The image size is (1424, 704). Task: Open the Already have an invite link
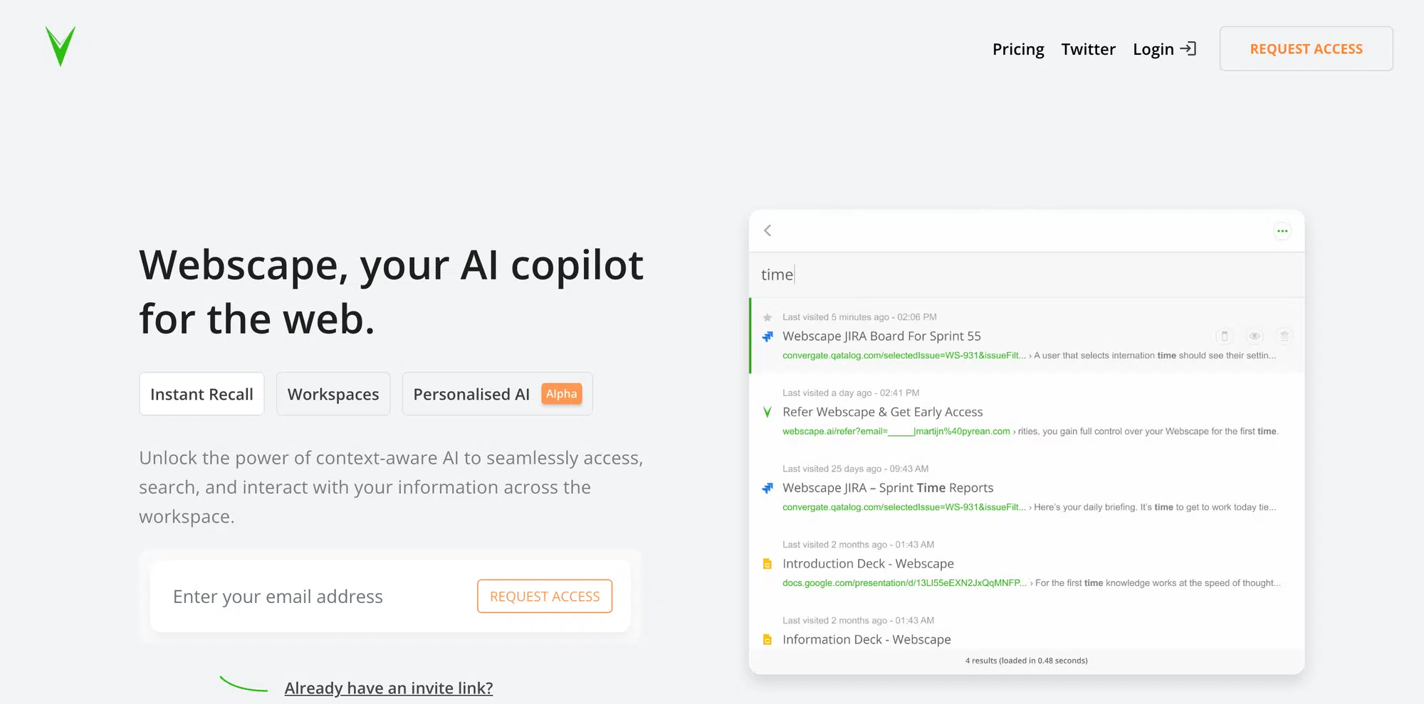[x=389, y=688]
